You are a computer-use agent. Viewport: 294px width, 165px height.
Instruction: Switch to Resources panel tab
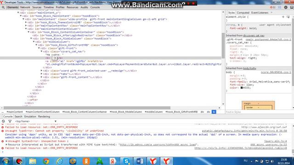click(73, 7)
